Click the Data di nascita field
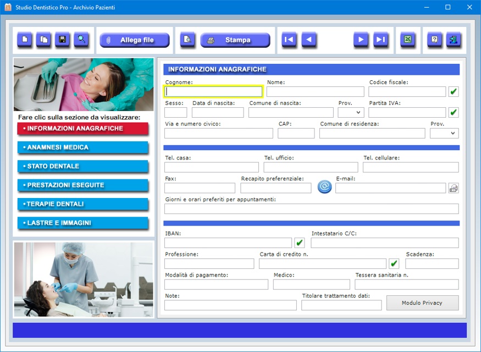This screenshot has height=352, width=481. [218, 112]
